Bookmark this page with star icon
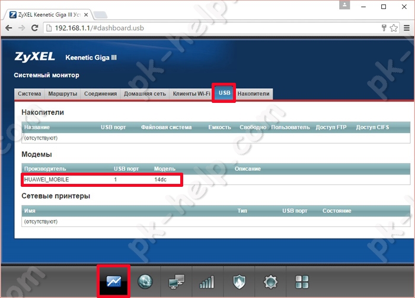 (x=394, y=28)
